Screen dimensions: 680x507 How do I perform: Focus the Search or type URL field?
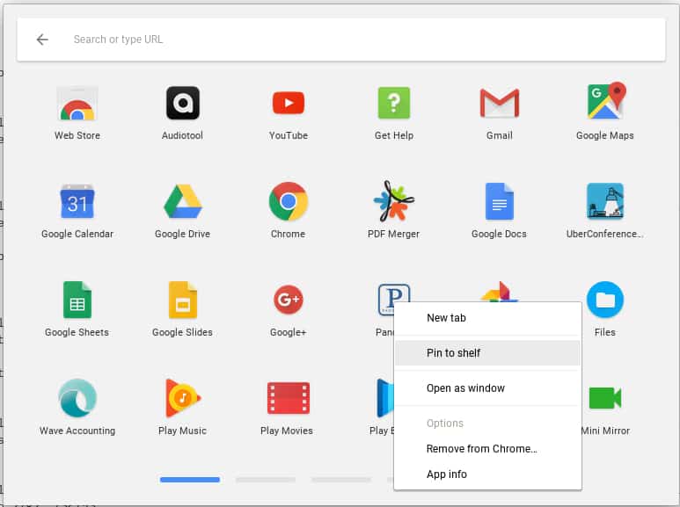(340, 40)
